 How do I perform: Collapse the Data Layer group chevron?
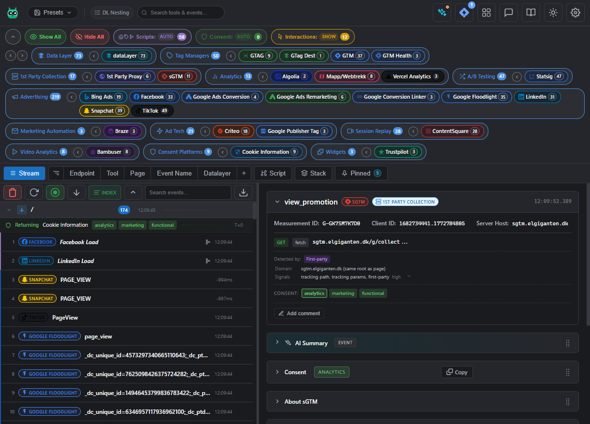coord(94,56)
